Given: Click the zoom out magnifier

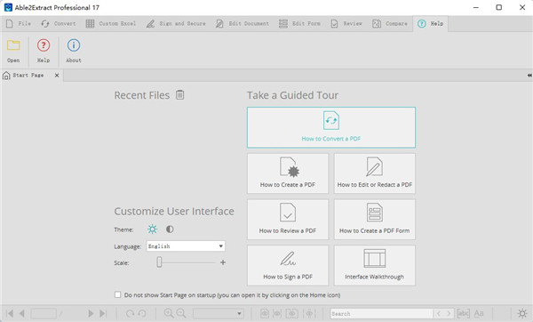Looking at the screenshot, I should point(181,313).
